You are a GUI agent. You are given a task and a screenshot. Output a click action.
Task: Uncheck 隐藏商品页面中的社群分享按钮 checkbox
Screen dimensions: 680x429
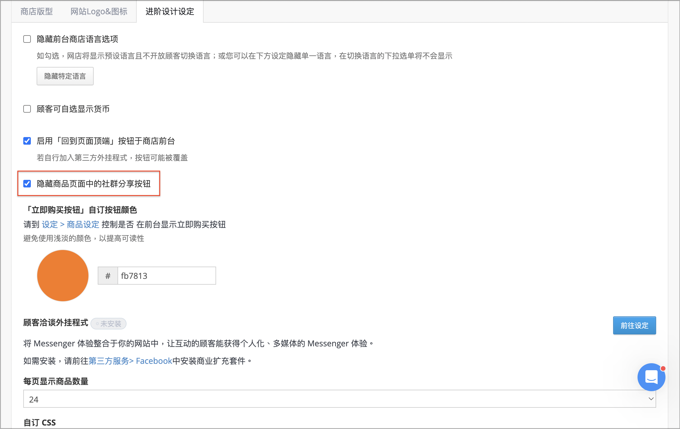(27, 184)
